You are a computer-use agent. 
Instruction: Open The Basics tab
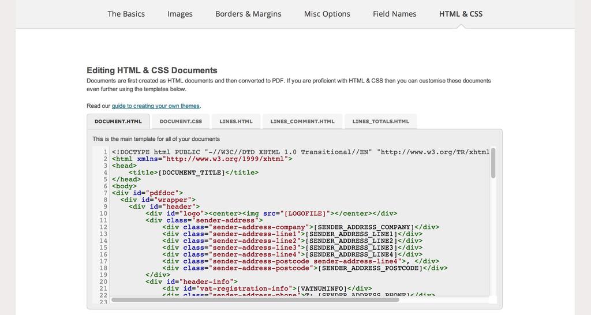[126, 14]
